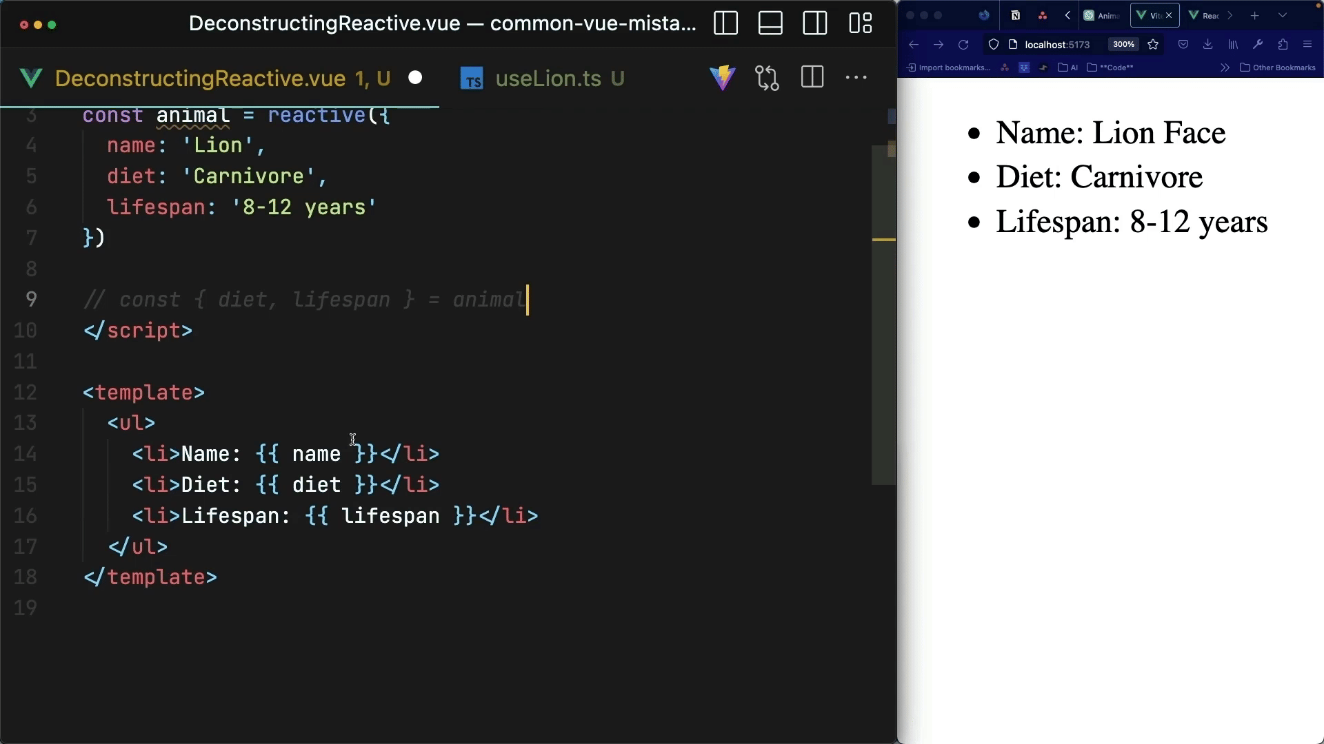
Task: Click line number 9 in gutter
Action: coord(31,300)
